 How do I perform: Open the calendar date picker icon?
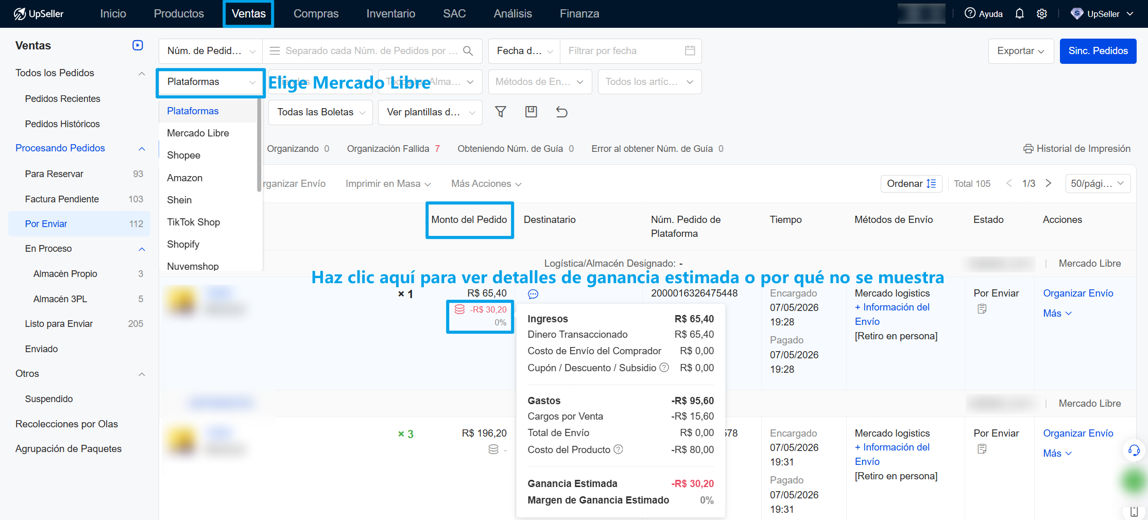(690, 50)
